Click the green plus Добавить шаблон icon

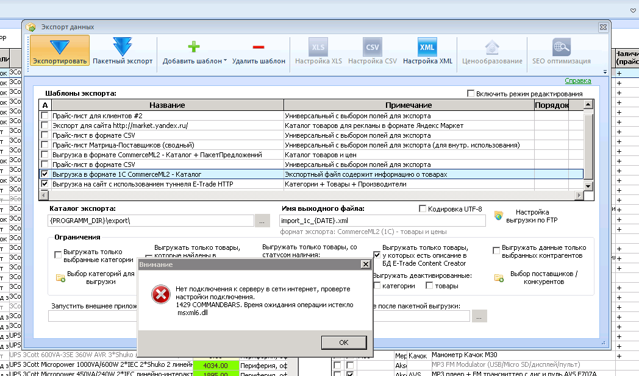point(194,47)
